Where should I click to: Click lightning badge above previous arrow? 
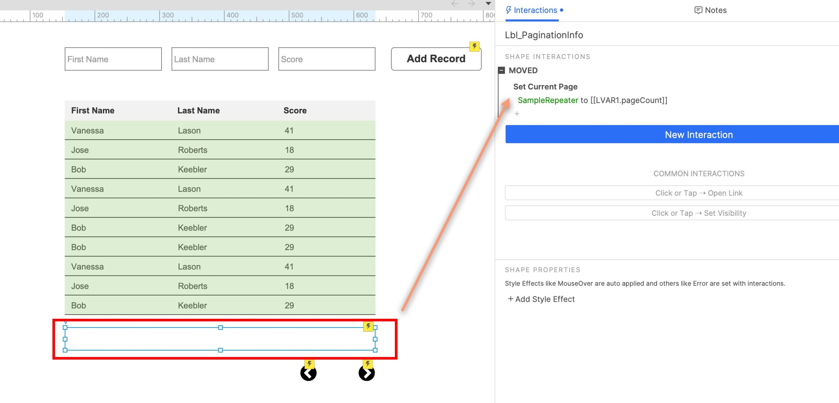pyautogui.click(x=309, y=364)
